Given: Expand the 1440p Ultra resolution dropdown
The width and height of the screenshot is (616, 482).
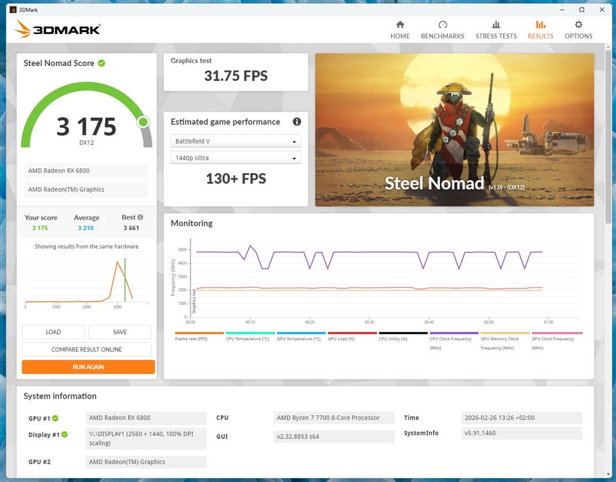Looking at the screenshot, I should [x=237, y=158].
